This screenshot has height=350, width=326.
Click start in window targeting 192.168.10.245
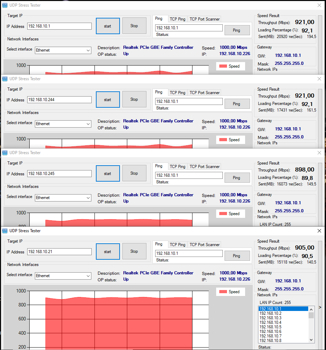(x=108, y=174)
